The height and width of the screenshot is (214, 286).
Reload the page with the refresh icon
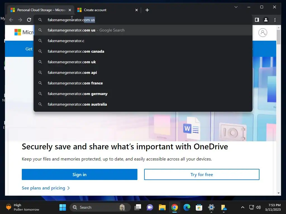point(29,20)
